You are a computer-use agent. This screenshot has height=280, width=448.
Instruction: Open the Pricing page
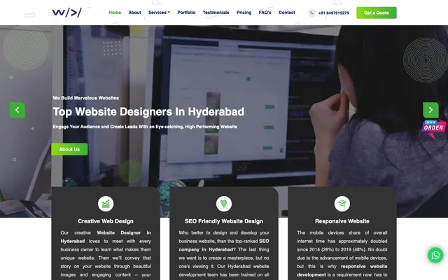(x=244, y=13)
